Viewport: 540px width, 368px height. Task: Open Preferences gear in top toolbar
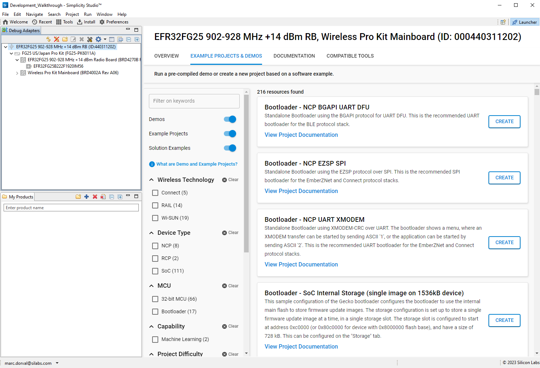(102, 22)
